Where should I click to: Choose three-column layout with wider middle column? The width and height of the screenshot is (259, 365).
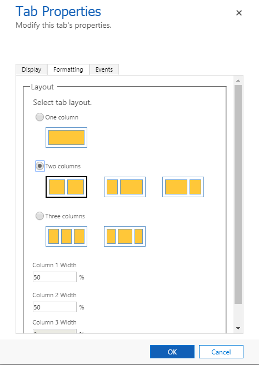pyautogui.click(x=125, y=236)
